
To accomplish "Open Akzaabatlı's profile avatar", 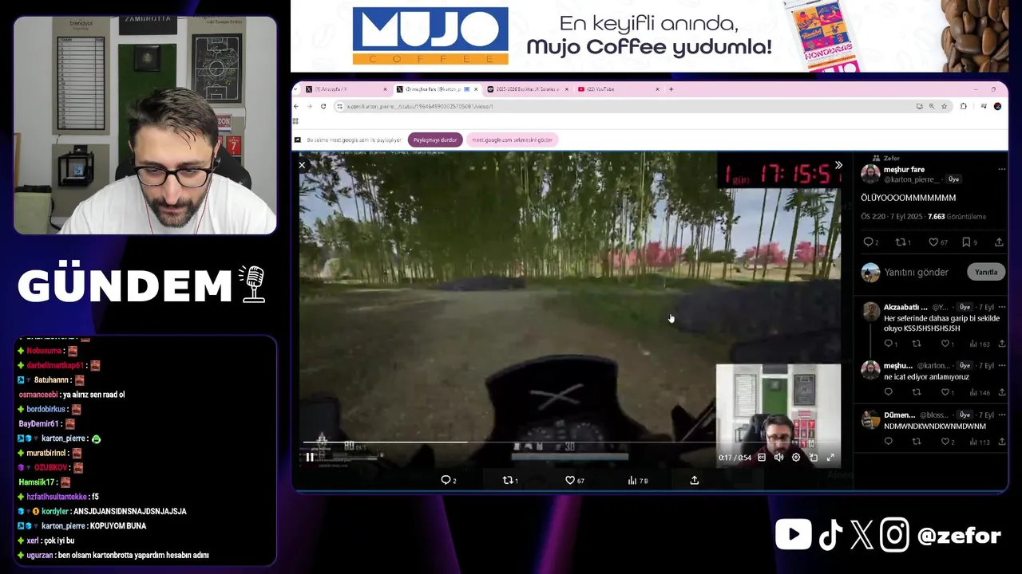I will pos(870,312).
